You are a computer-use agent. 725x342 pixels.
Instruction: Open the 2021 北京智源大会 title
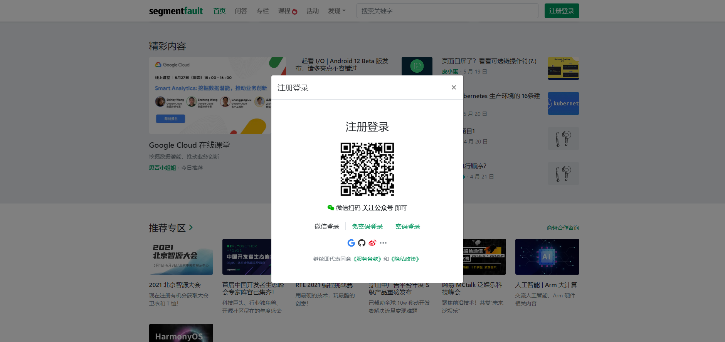175,285
